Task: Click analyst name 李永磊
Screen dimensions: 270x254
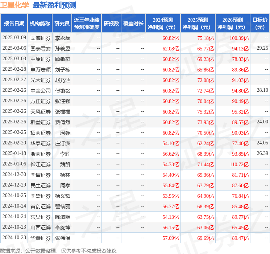Action: pos(63,38)
